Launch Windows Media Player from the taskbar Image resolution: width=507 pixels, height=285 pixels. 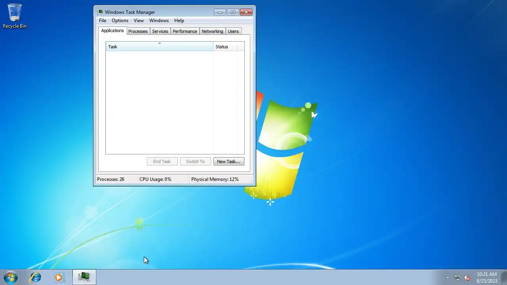[x=59, y=277]
